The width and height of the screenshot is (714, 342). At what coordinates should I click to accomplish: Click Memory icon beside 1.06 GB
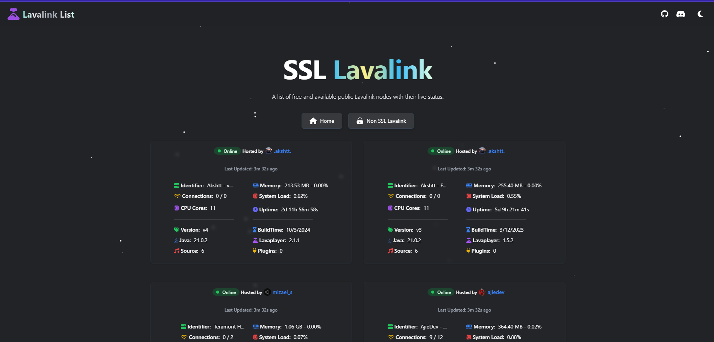[x=255, y=327]
